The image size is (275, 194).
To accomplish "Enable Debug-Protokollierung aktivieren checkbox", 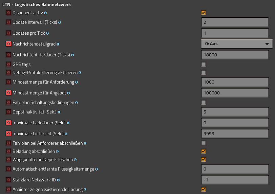I will tap(204, 72).
